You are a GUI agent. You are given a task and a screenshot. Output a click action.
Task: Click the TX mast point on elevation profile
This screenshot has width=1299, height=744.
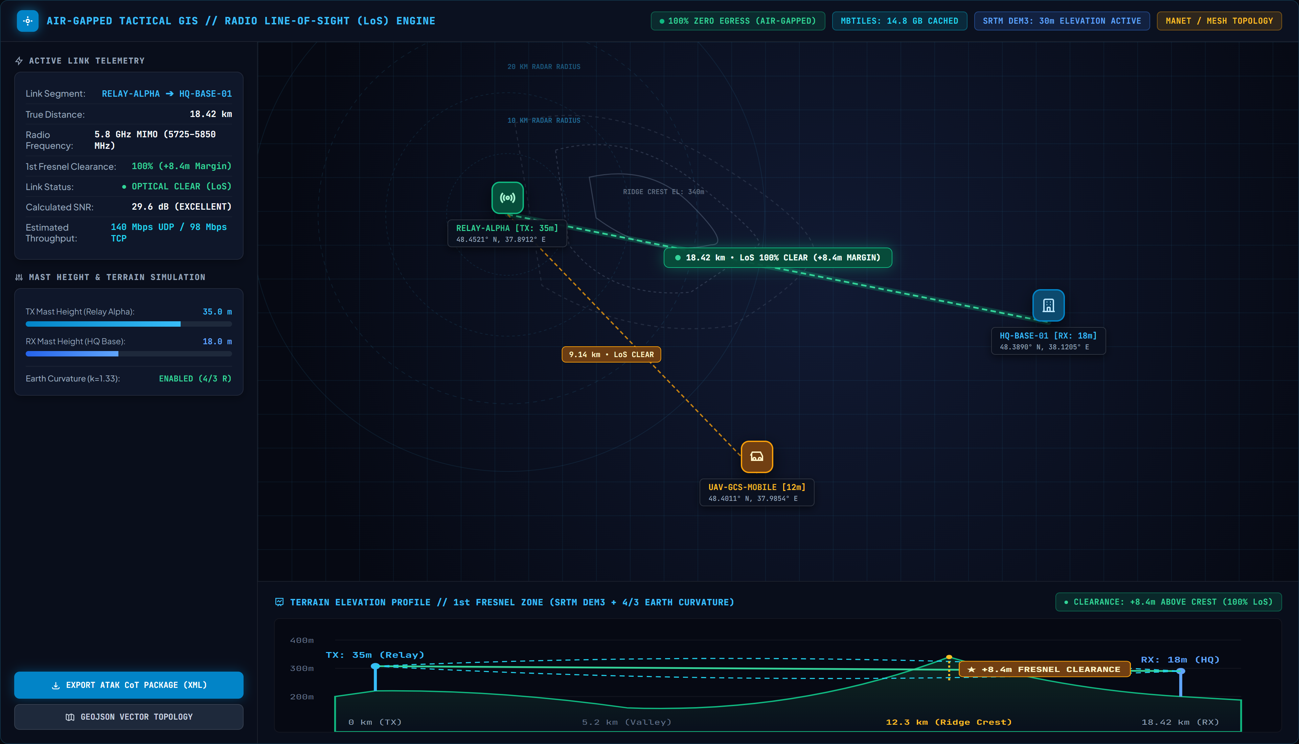(x=375, y=666)
